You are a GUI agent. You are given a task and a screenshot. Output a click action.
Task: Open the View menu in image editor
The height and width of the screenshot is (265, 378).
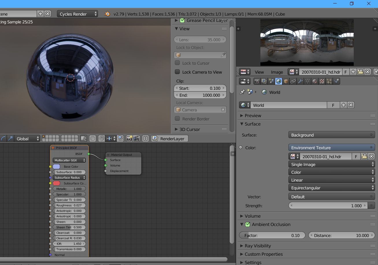click(x=259, y=72)
